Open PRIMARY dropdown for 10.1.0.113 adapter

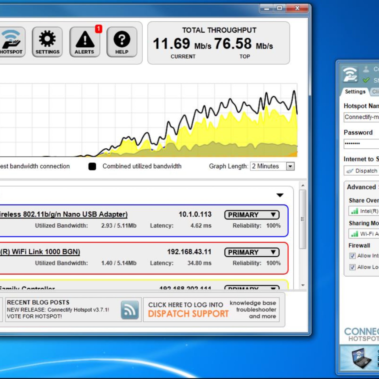point(252,215)
